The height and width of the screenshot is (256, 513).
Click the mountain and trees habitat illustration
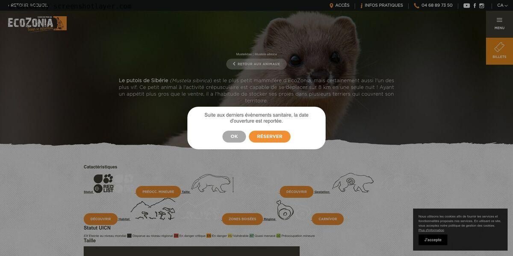pos(153,209)
